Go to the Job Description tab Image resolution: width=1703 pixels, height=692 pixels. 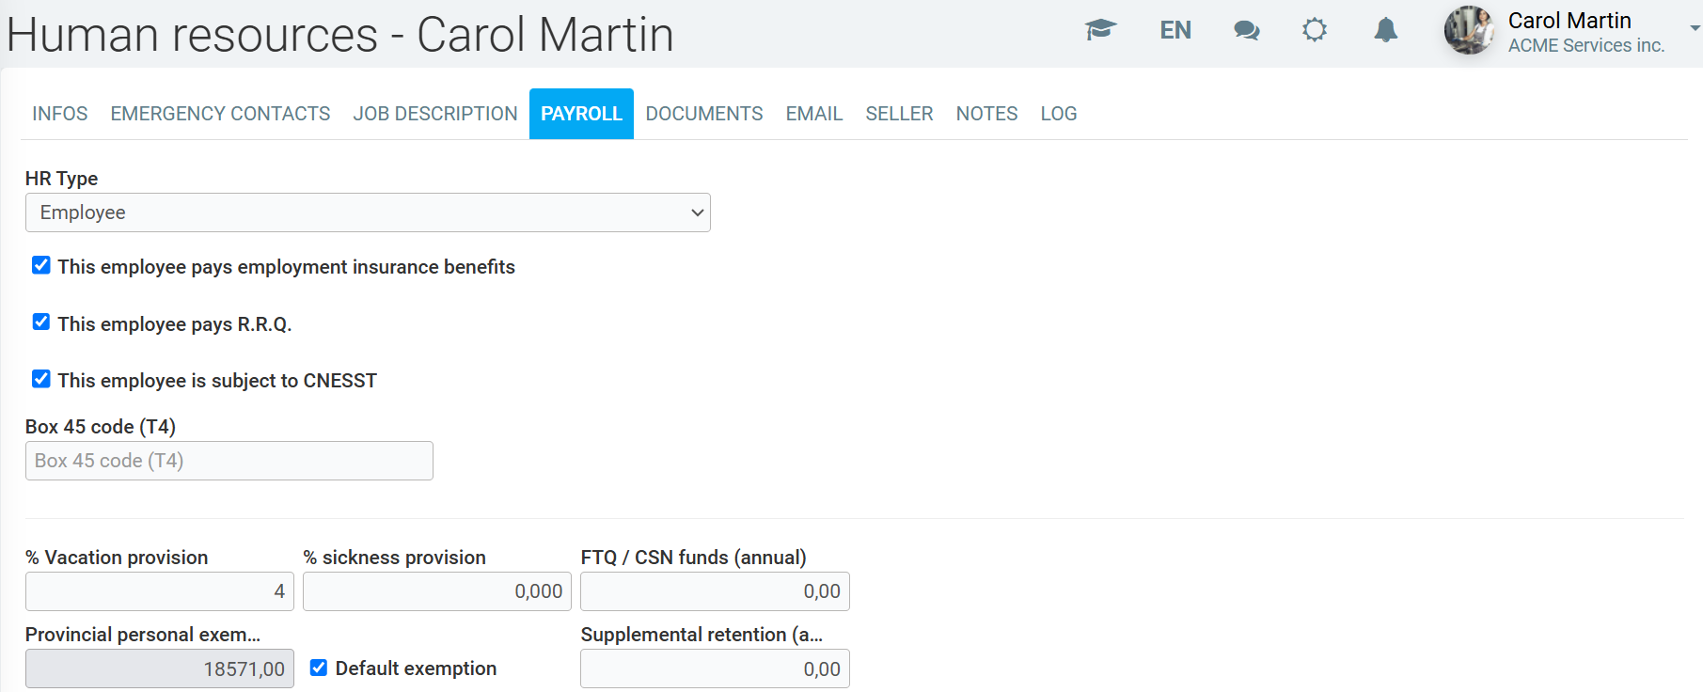pos(435,114)
